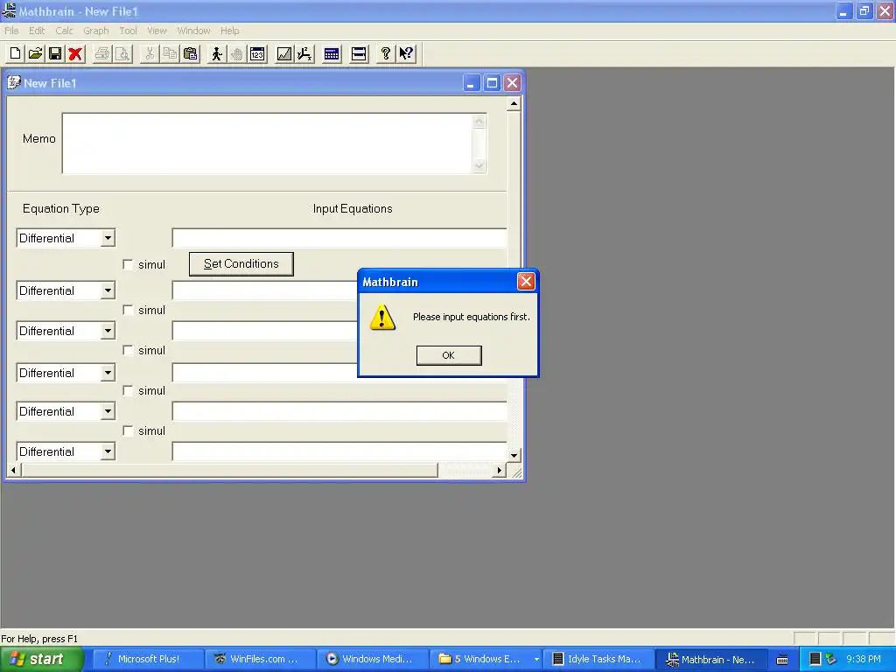Activate the context help arrow-question icon

(406, 53)
